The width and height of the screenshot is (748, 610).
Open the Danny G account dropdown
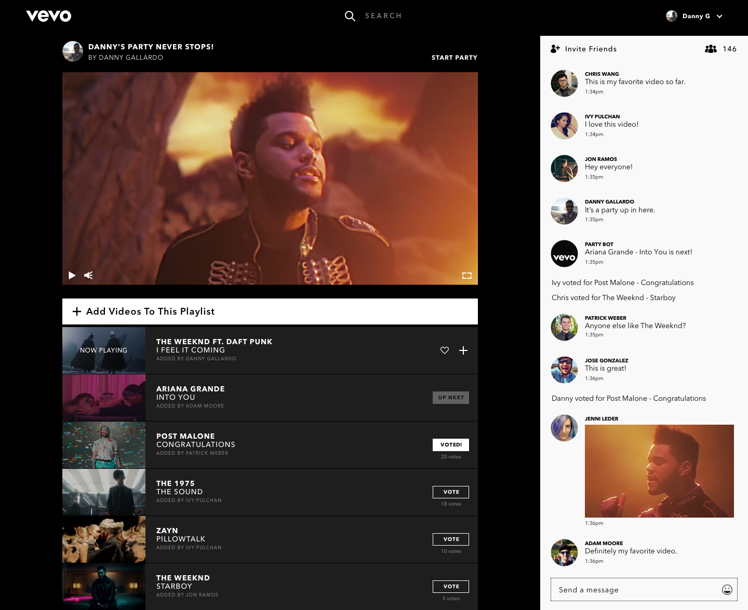pos(694,16)
